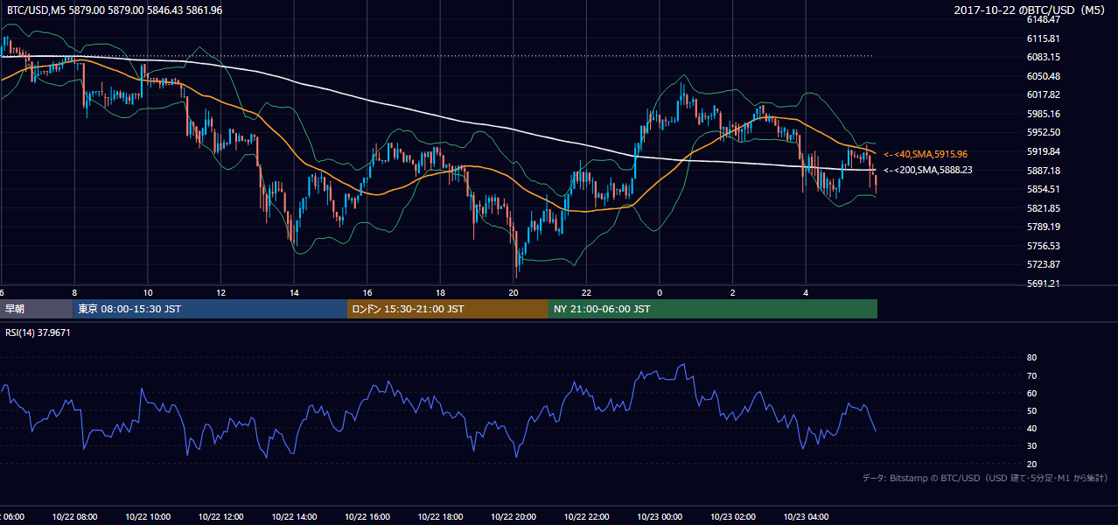Select the bottom time label 10/22 22:00
The image size is (1118, 525).
point(586,517)
